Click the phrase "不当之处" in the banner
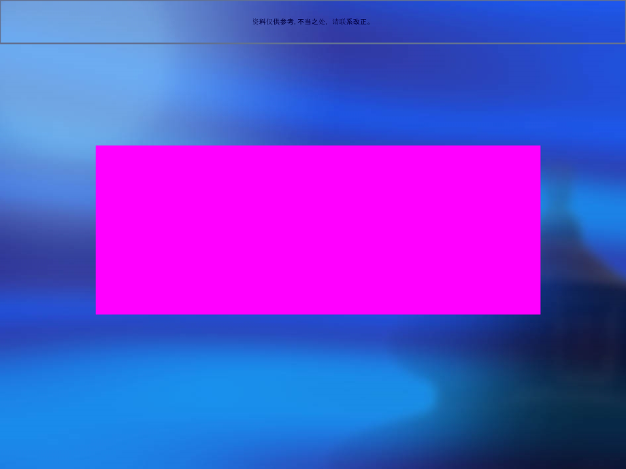This screenshot has width=626, height=469. 312,22
